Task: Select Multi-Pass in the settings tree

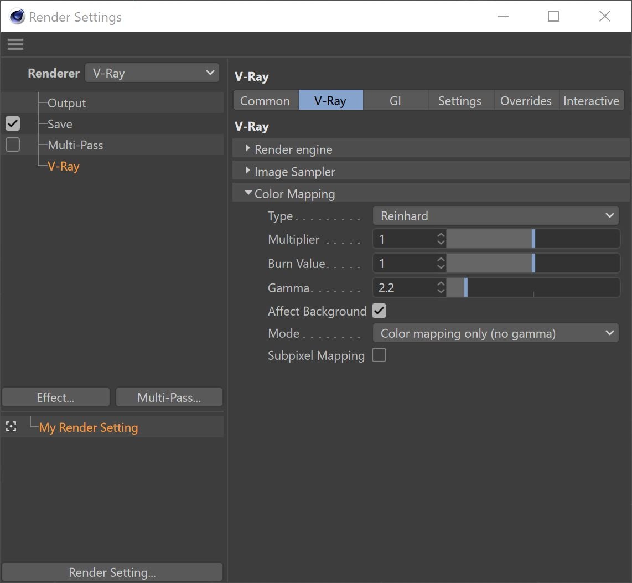Action: click(75, 145)
